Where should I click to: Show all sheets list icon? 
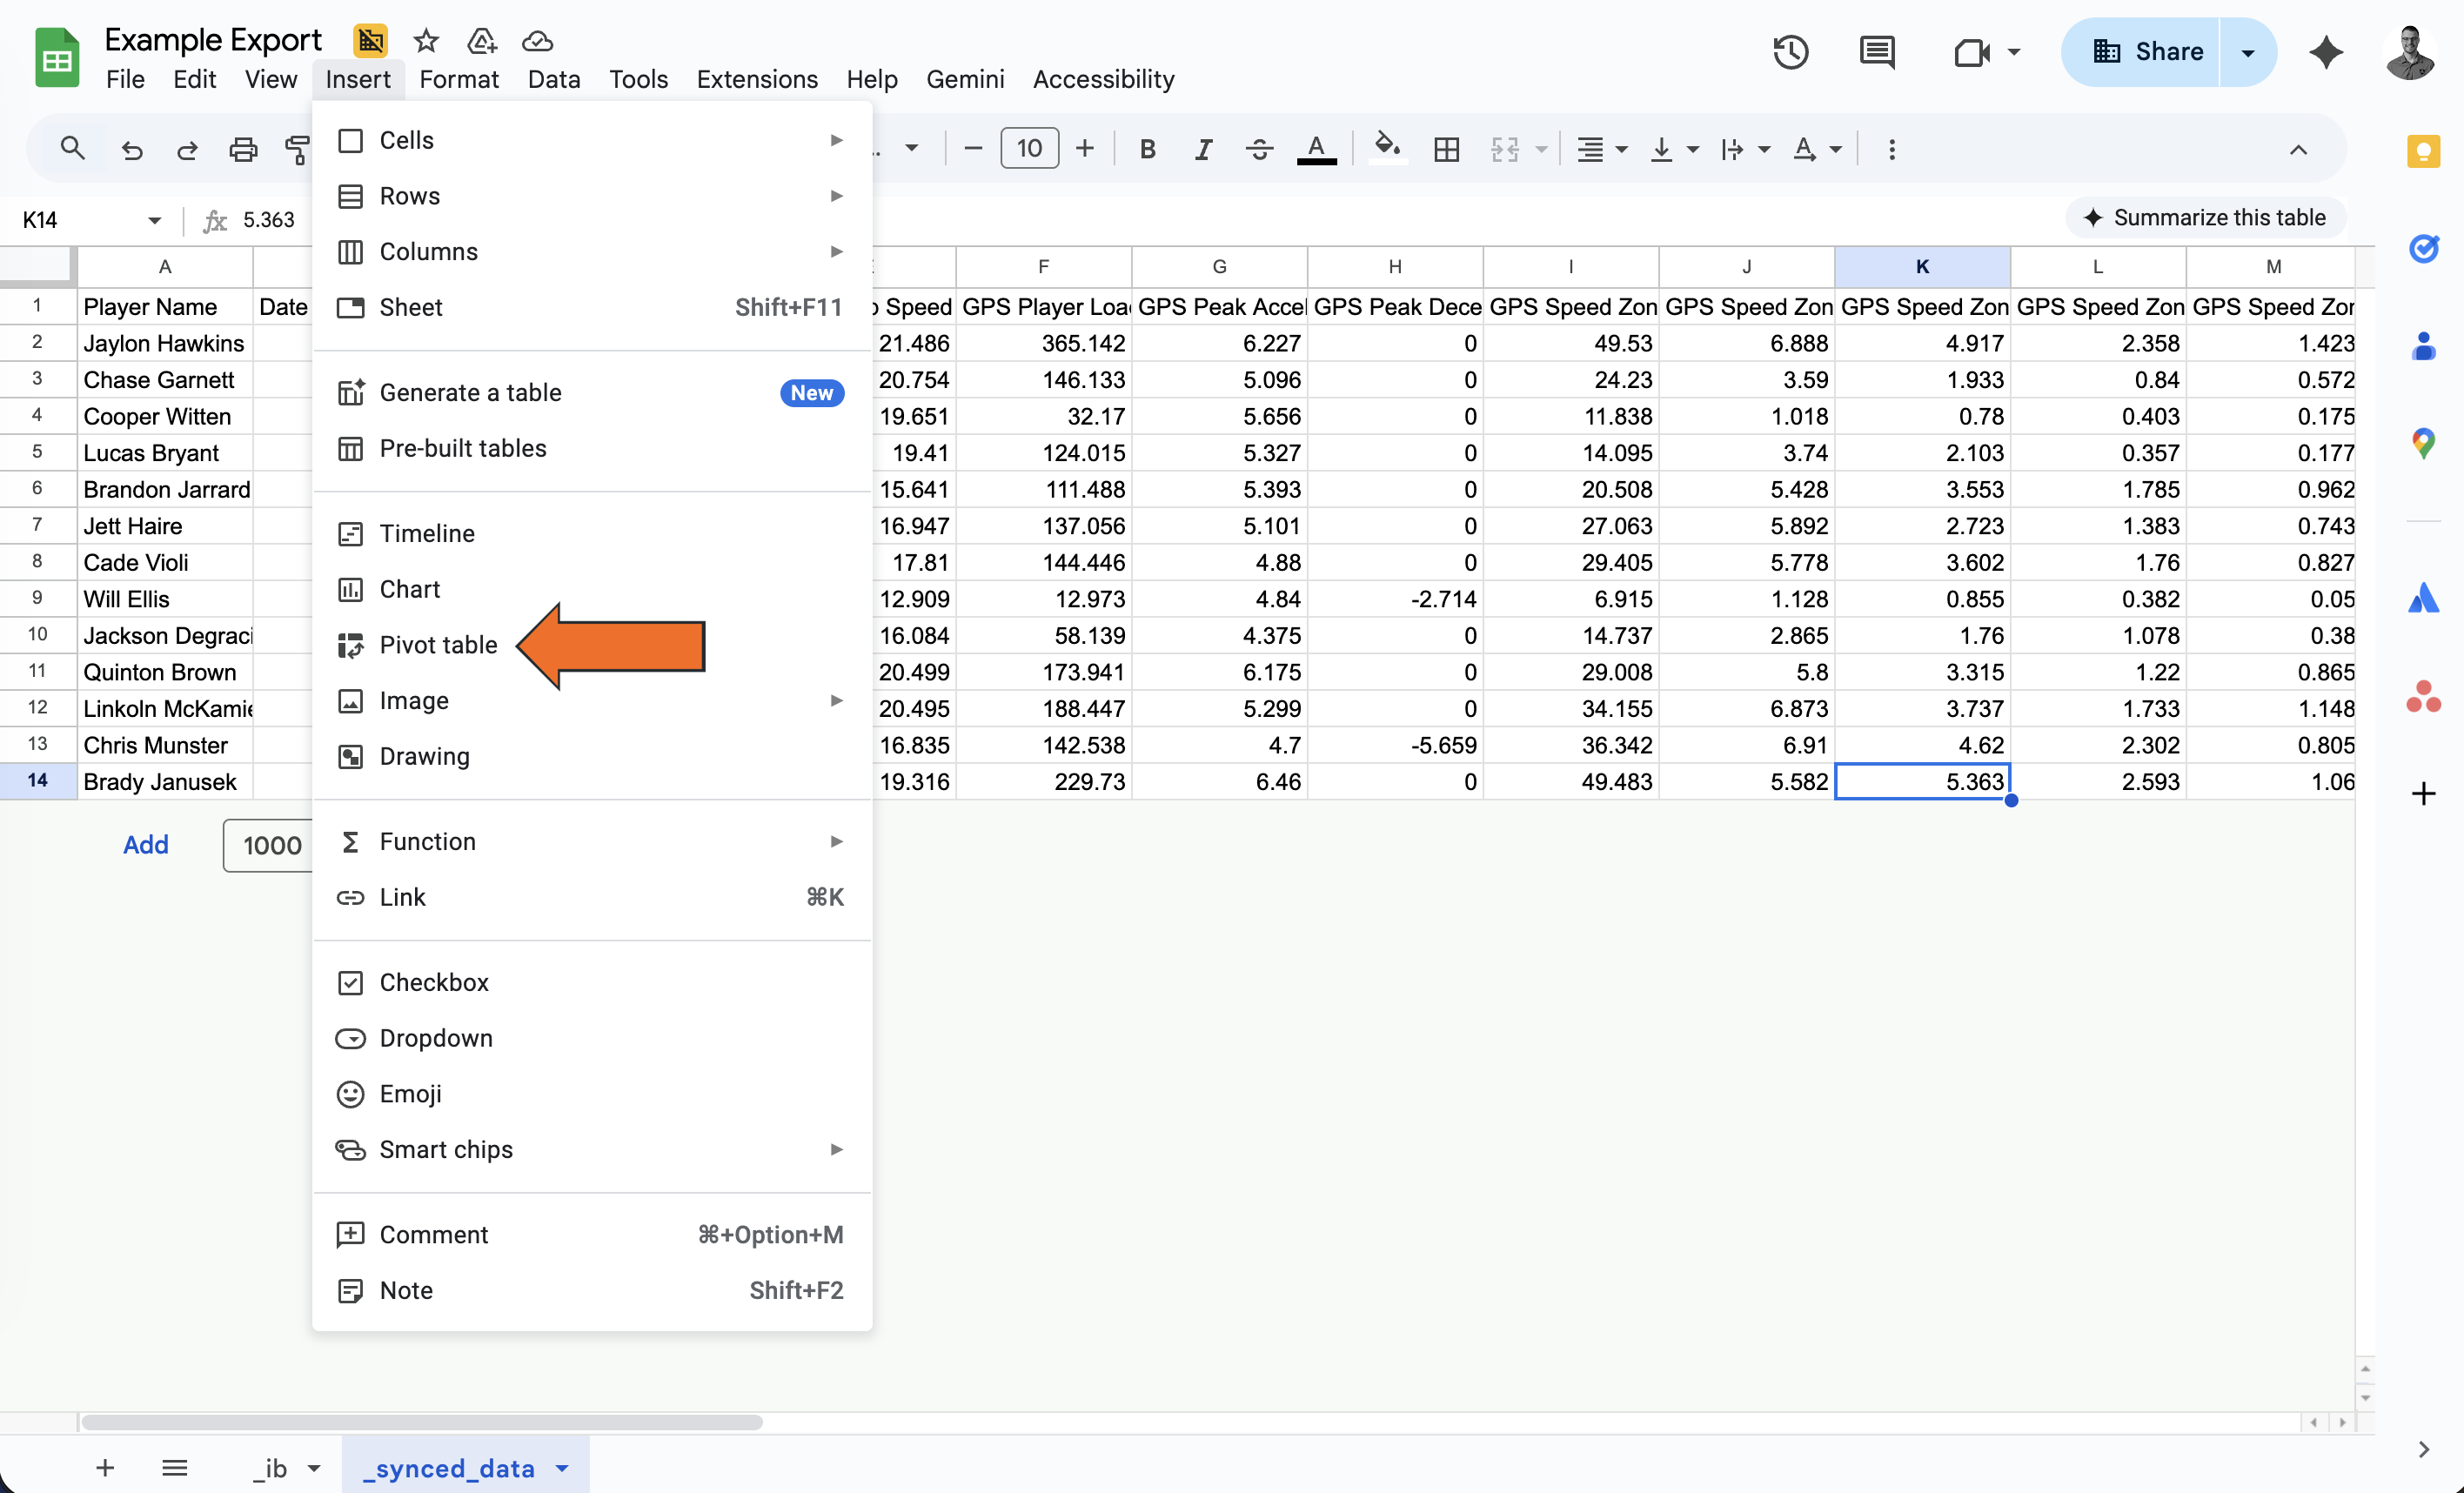(x=175, y=1467)
